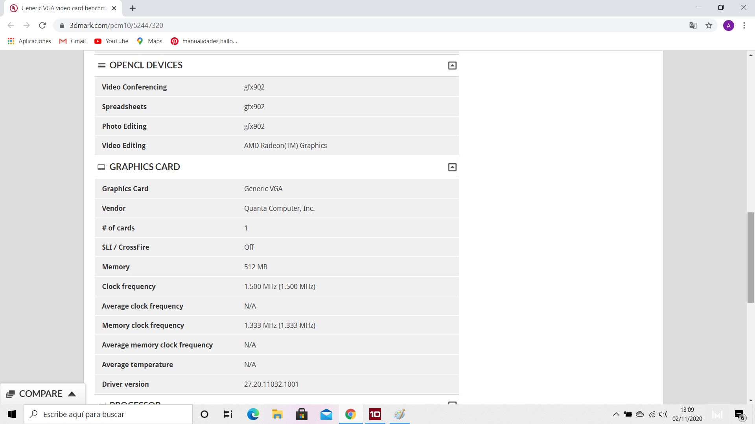The image size is (755, 424).
Task: Bookmark this page with star icon
Action: pos(709,26)
